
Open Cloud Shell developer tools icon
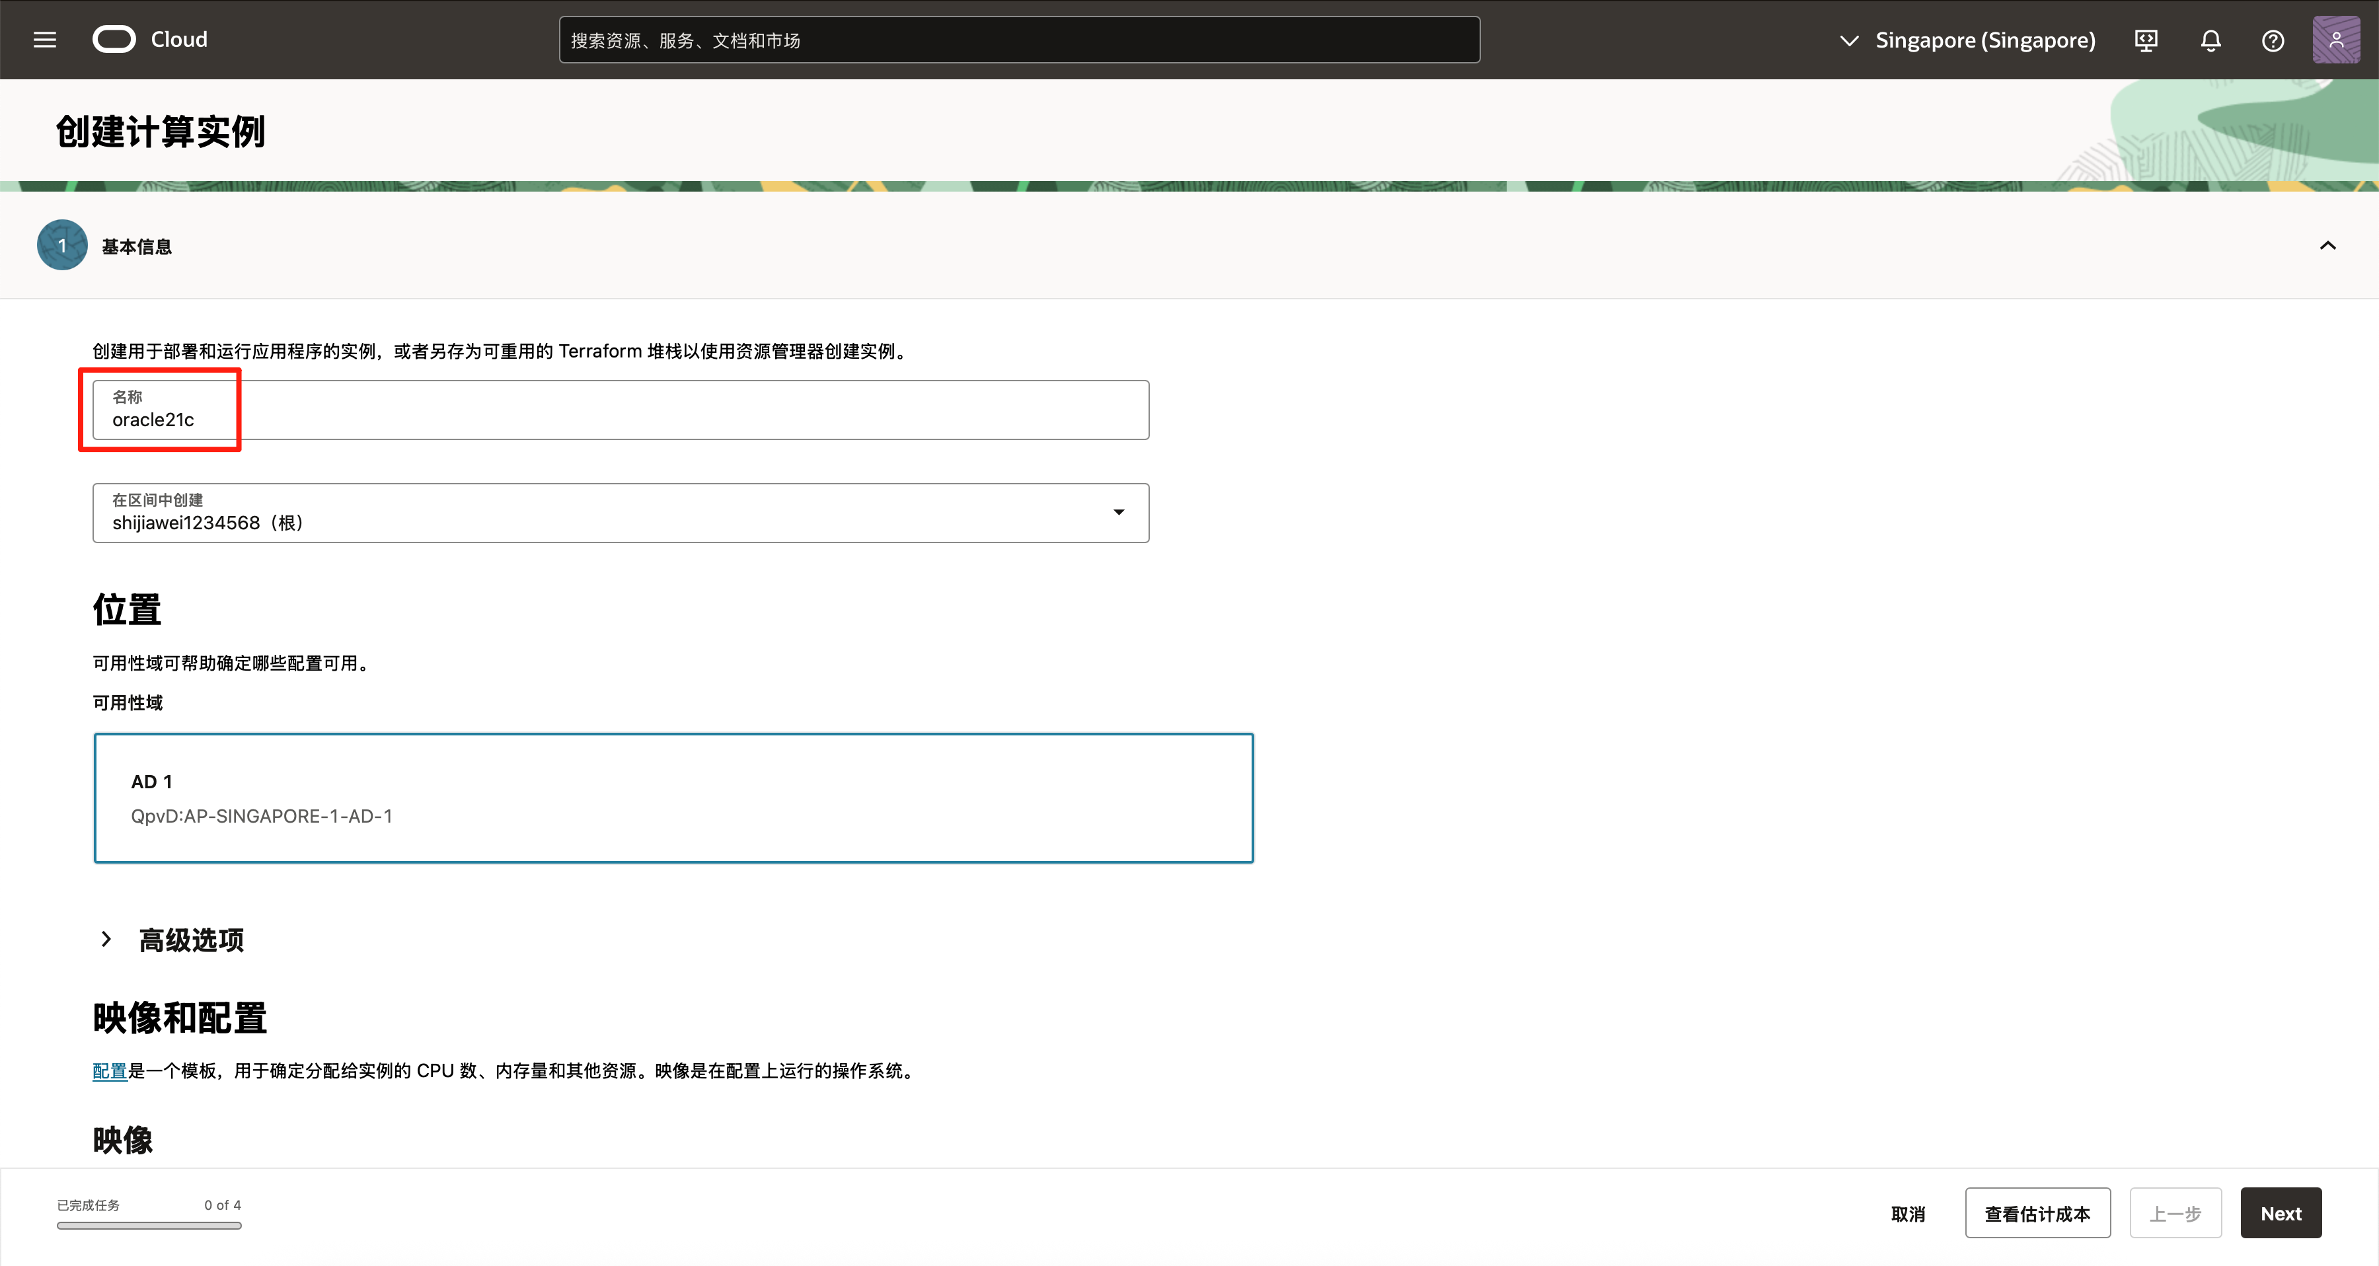pos(2145,40)
